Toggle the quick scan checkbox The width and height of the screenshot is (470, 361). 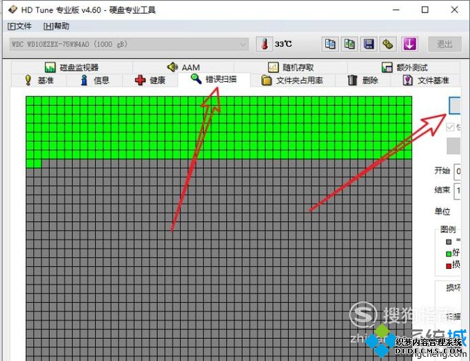click(450, 127)
